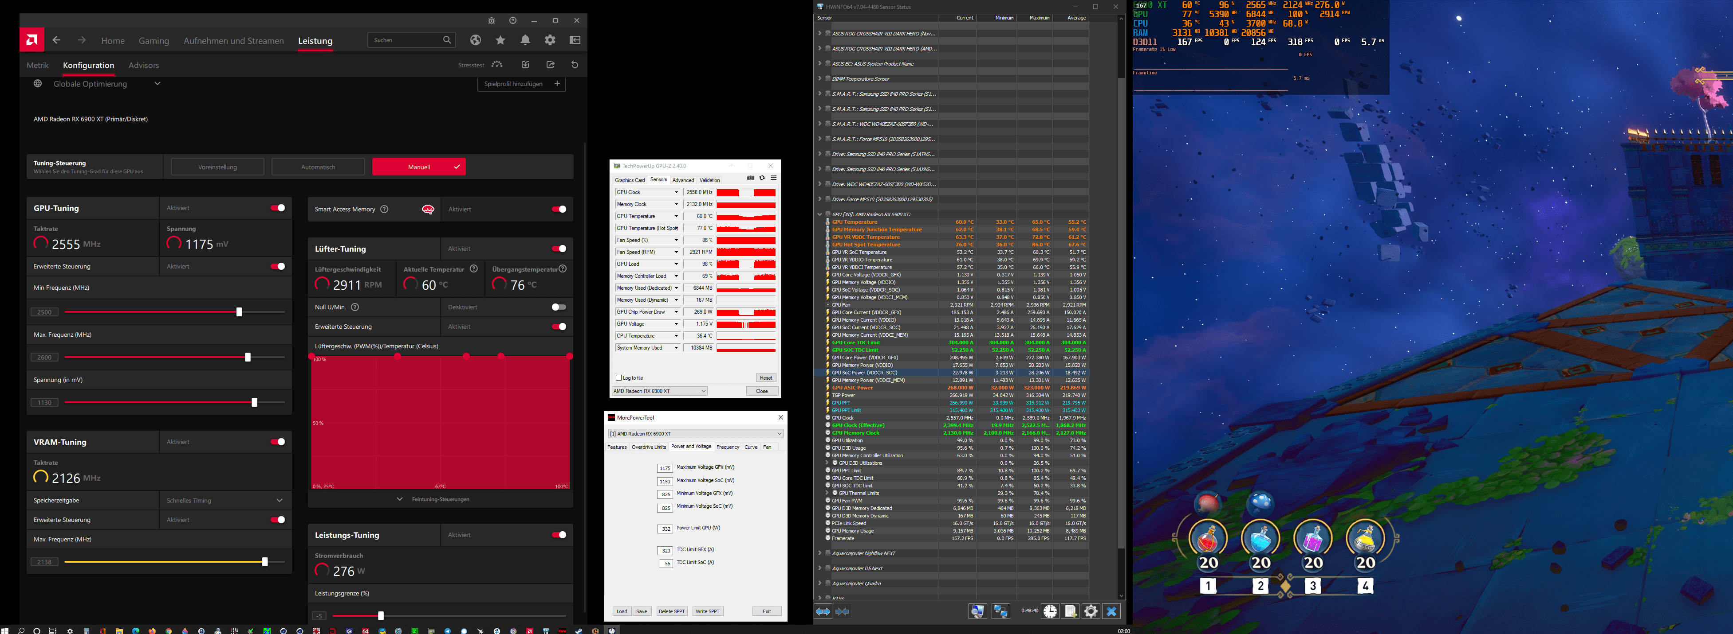Switch to Graphics Card tab in GPU-Z
This screenshot has height=634, width=1733.
tap(630, 180)
